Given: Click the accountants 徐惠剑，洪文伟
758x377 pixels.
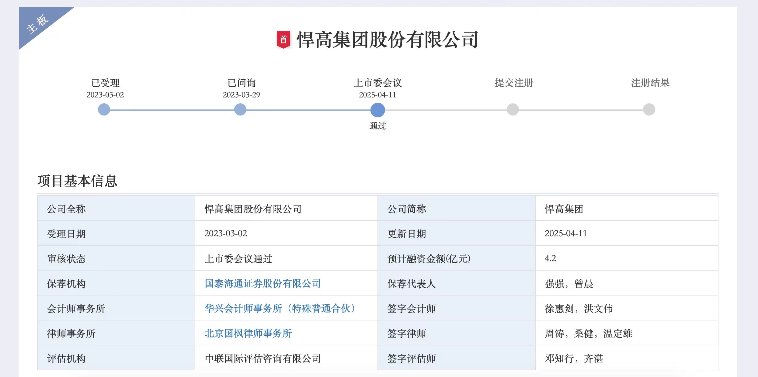Looking at the screenshot, I should (579, 309).
